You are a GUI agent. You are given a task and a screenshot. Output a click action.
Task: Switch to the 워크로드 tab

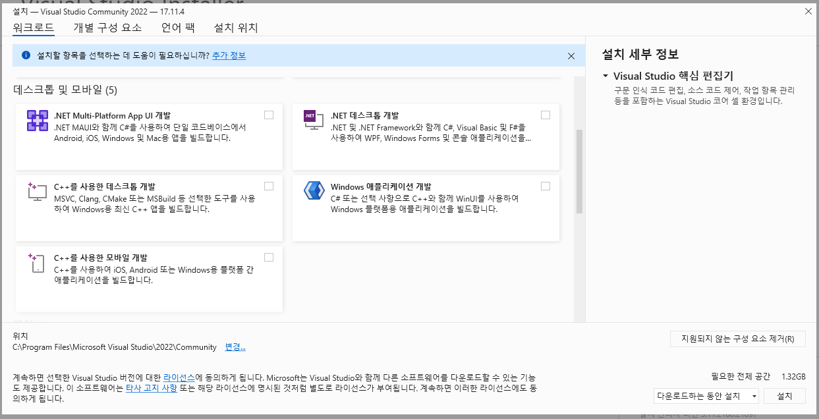tap(33, 28)
